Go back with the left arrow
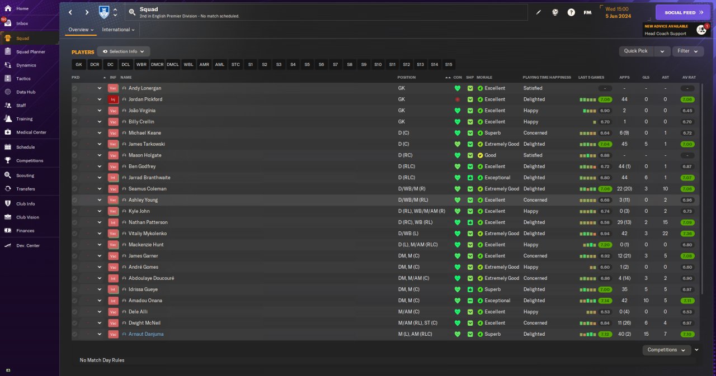The height and width of the screenshot is (376, 716). 70,12
